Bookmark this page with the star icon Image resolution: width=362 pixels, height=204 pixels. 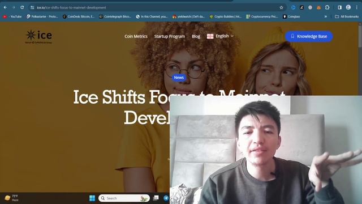(281, 7)
